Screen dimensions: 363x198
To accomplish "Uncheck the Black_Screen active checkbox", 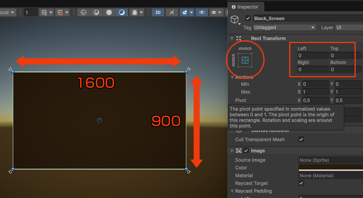I will (248, 19).
